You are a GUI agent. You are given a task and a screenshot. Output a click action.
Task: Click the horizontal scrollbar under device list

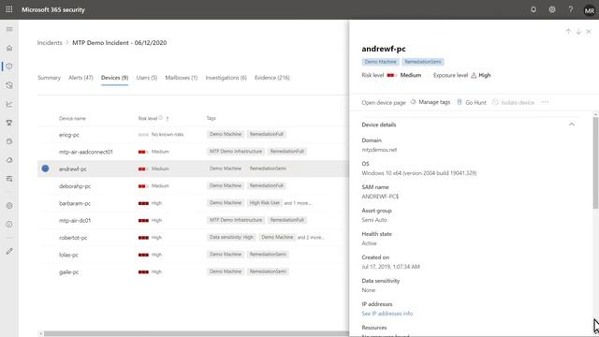(197, 333)
